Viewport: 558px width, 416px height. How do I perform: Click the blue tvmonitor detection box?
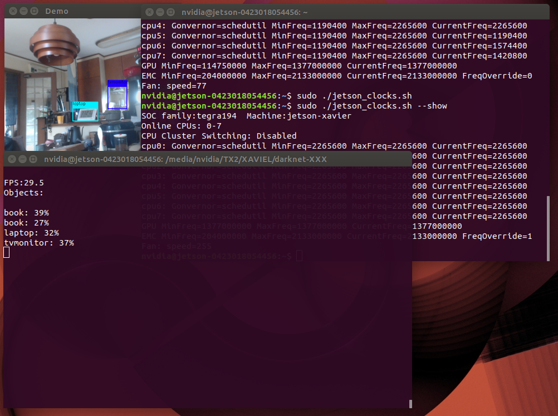click(x=118, y=94)
